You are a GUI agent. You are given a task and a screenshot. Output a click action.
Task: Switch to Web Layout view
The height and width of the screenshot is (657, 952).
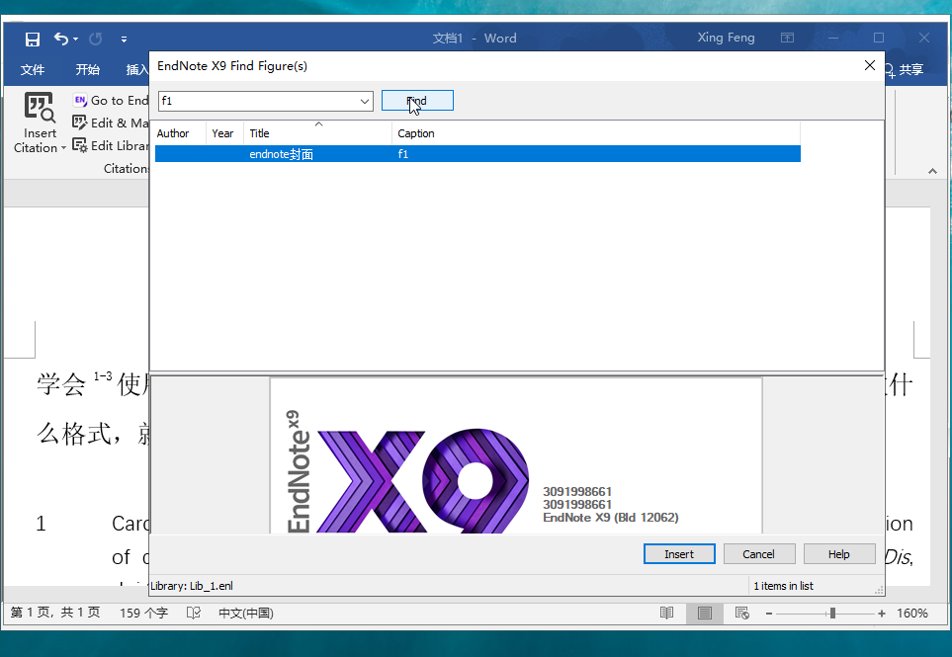click(x=742, y=614)
